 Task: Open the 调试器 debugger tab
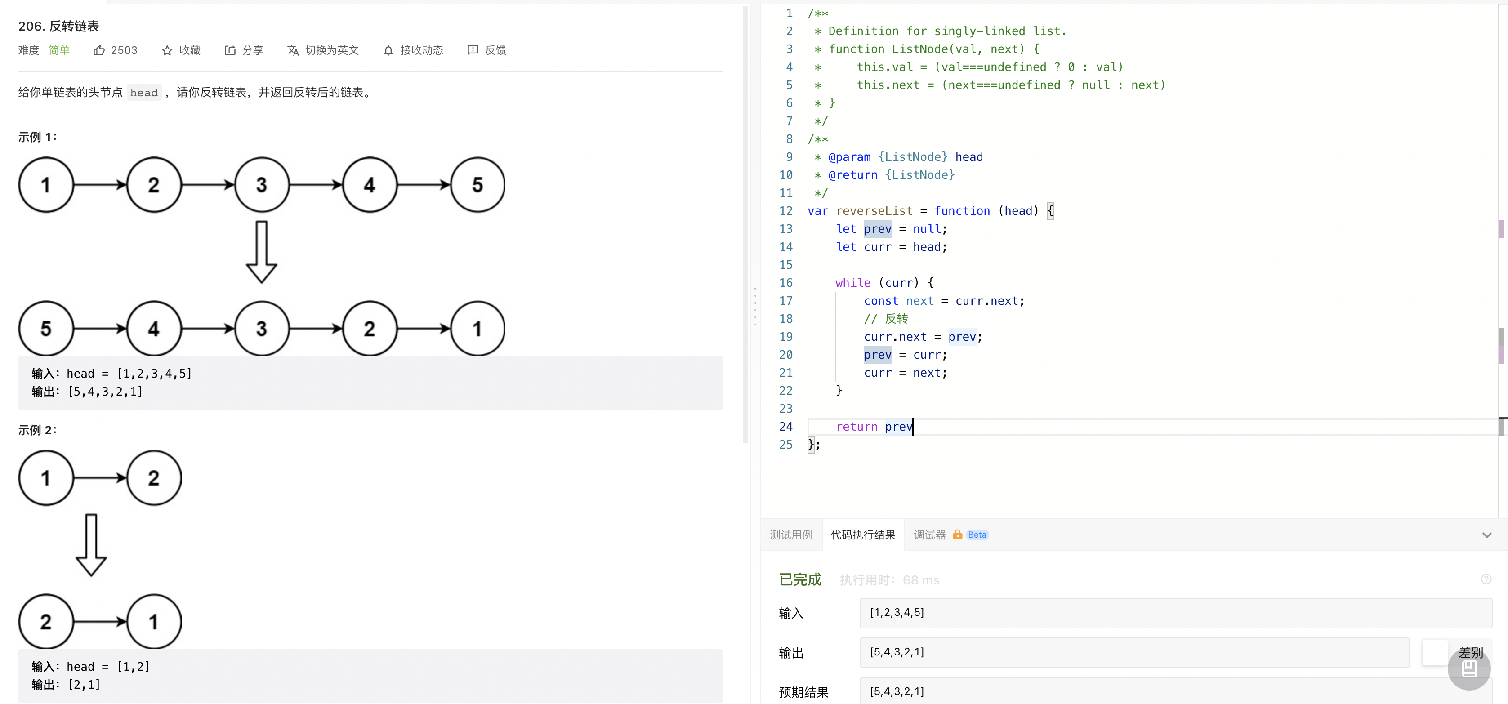point(929,535)
